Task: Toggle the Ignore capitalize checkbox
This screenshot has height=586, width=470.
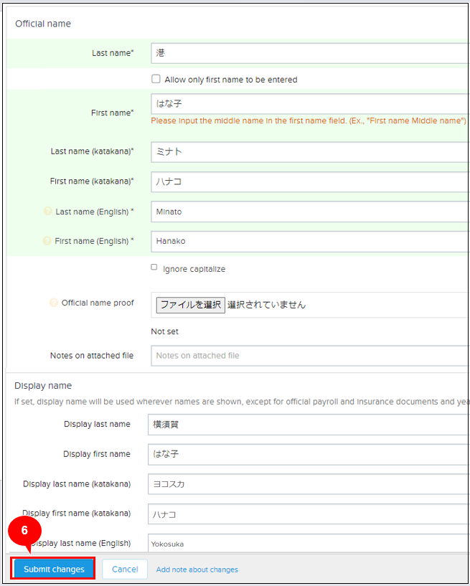Action: click(154, 268)
